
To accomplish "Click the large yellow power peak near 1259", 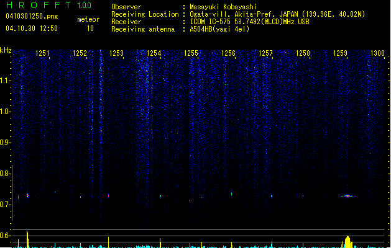I will (347, 242).
